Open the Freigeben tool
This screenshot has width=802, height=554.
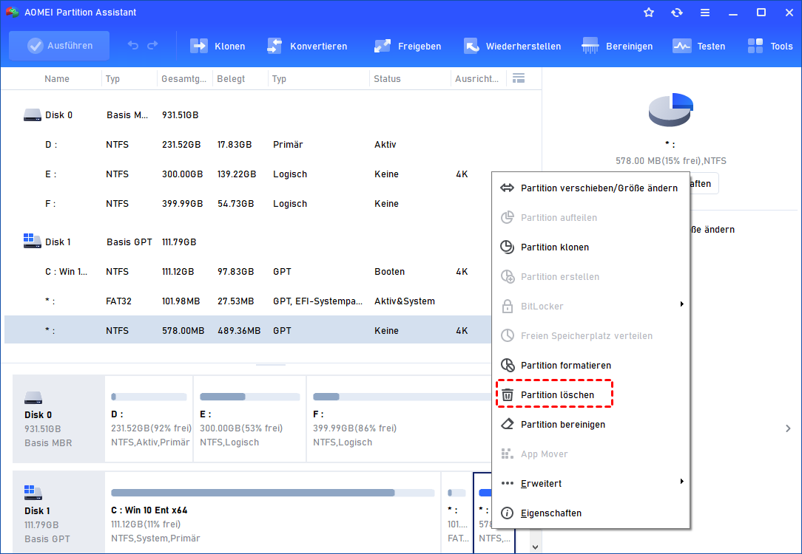click(407, 46)
